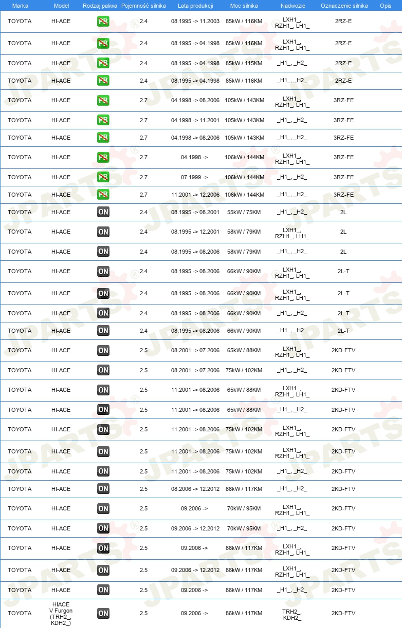Select the '08.1995 -> 12.2001' production years cell
The width and height of the screenshot is (402, 628).
point(195,232)
